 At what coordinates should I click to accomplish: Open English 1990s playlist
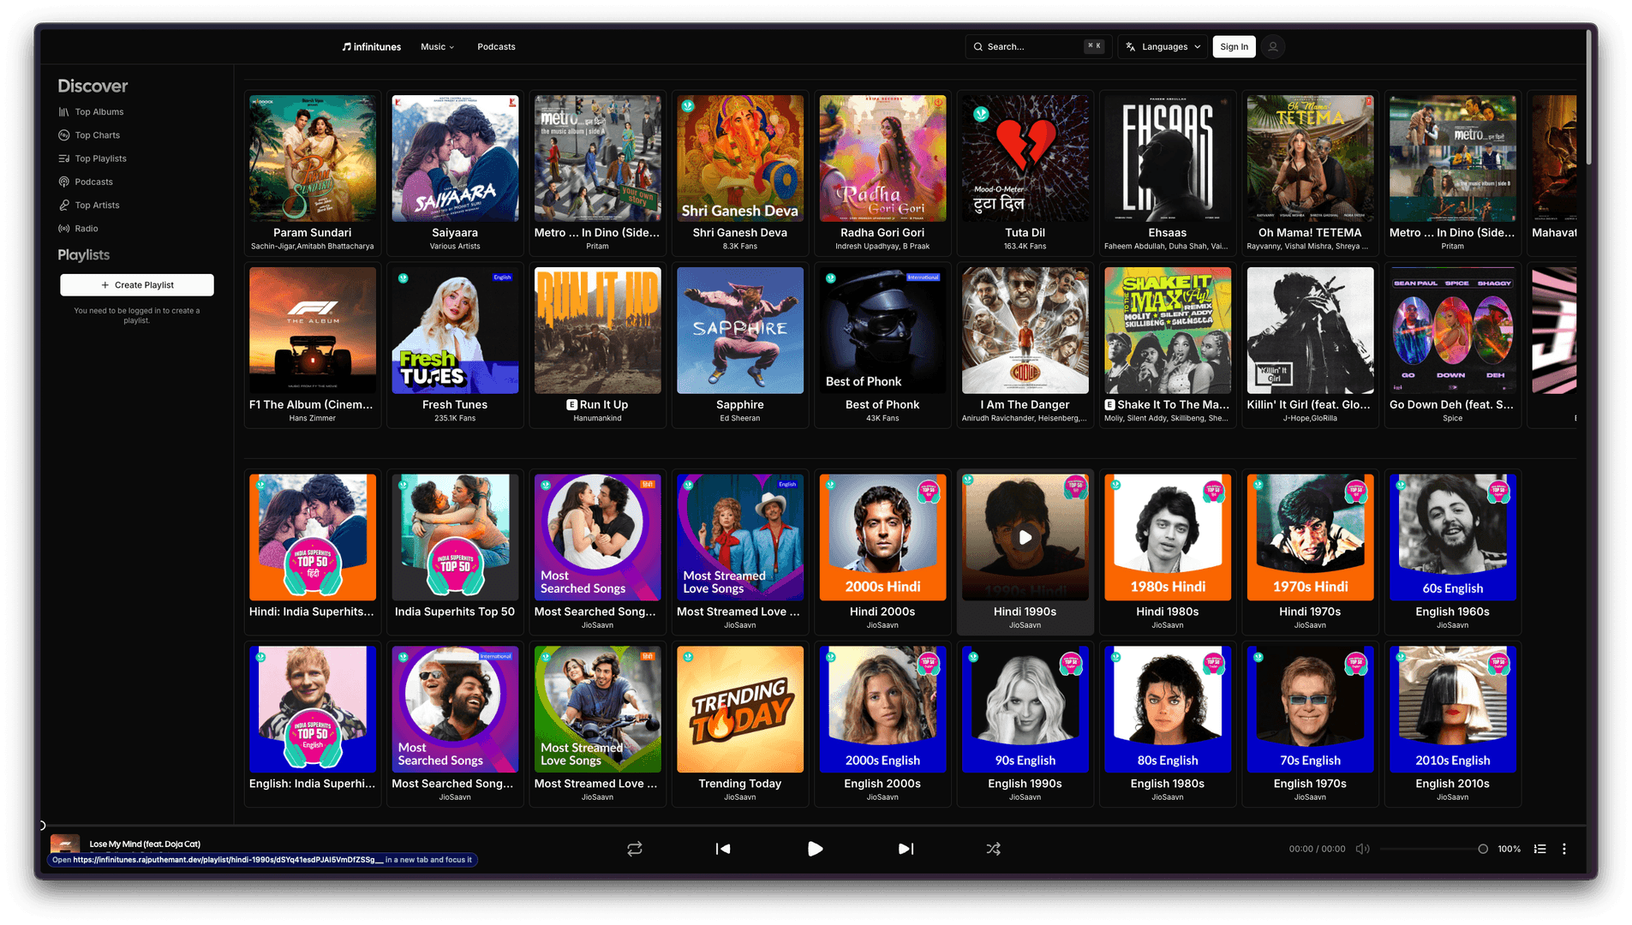tap(1025, 710)
